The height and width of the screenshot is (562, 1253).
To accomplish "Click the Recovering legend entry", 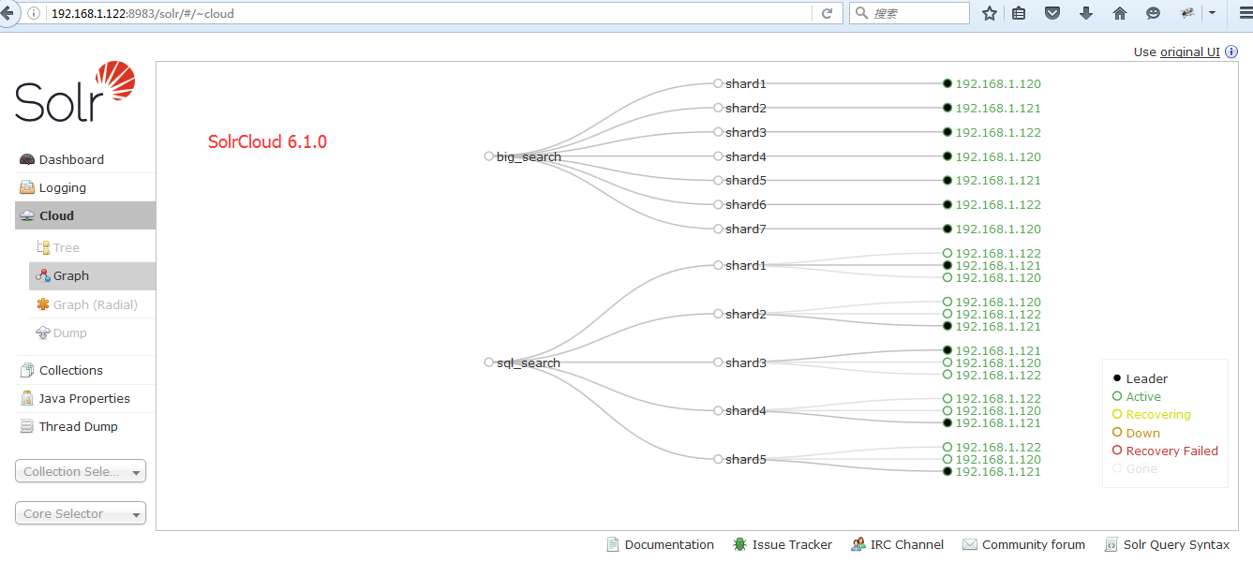I will [x=1152, y=415].
